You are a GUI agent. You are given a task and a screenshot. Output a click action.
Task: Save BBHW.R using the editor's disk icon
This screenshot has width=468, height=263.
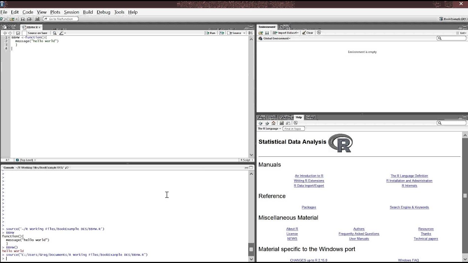click(x=18, y=33)
